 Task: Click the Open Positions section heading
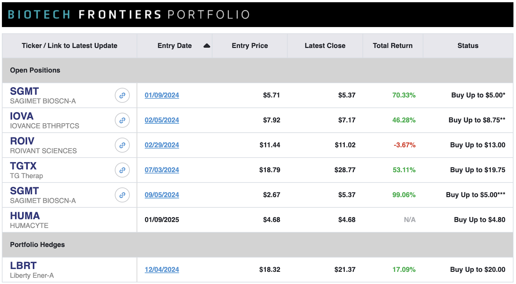(x=35, y=70)
